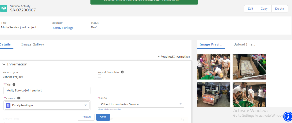The image size is (292, 123).
Task: Click the Kandy Heritage account icon
Action: (8, 106)
